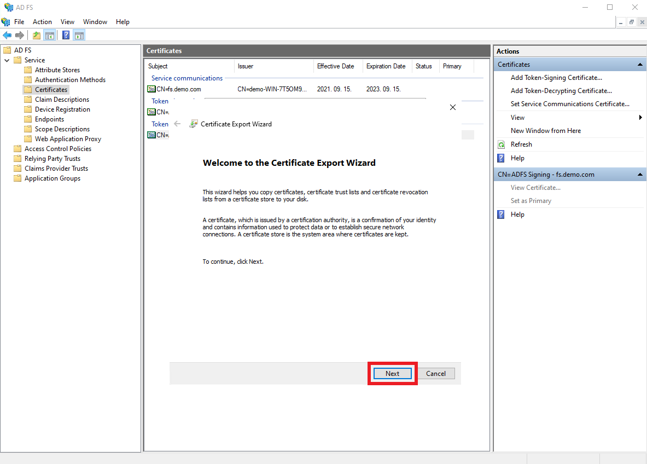Click Cancel in the wizard

pos(436,373)
